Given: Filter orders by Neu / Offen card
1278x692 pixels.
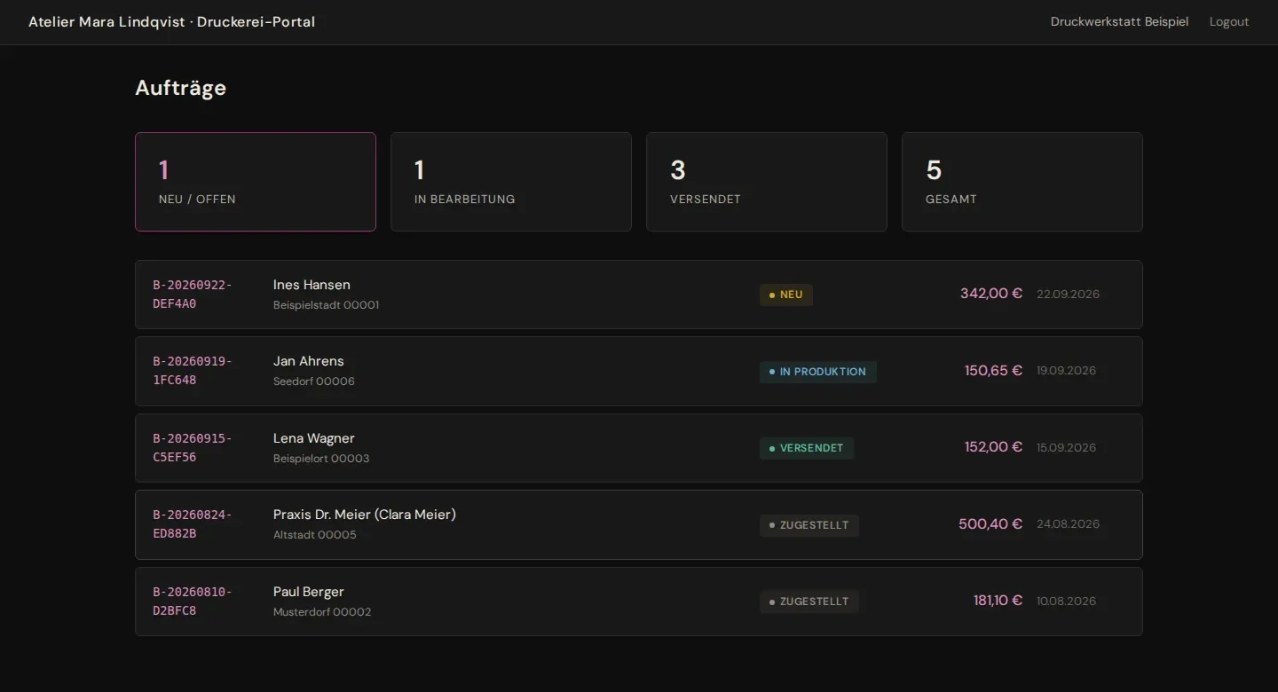Looking at the screenshot, I should coord(256,182).
